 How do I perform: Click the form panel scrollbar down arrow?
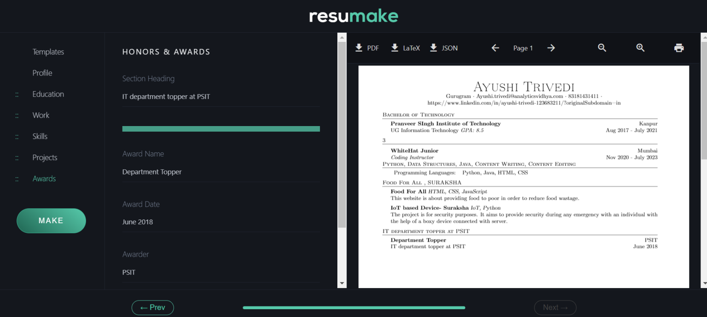coord(342,283)
